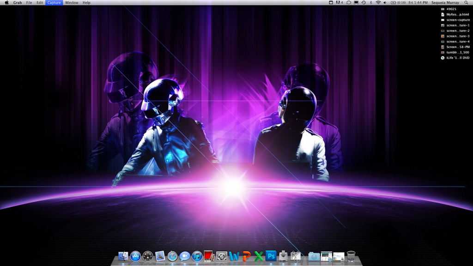Open Photo Booth in the Dock

[209, 256]
